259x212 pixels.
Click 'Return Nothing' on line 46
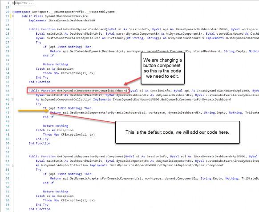point(56,126)
